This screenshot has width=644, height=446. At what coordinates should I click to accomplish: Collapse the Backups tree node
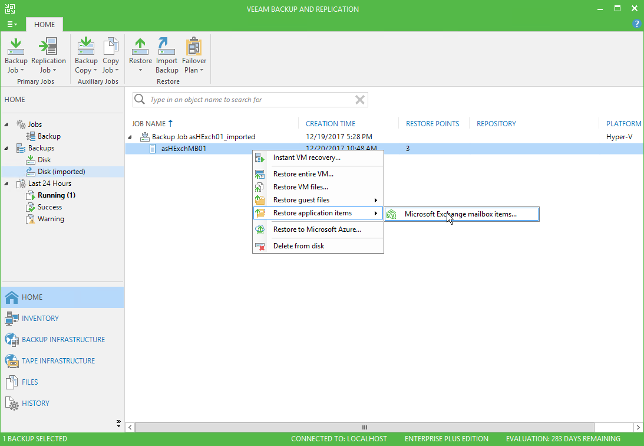pyautogui.click(x=6, y=148)
